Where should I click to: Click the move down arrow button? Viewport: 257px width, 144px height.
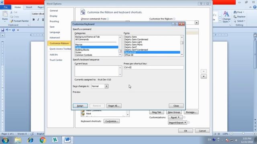204,76
